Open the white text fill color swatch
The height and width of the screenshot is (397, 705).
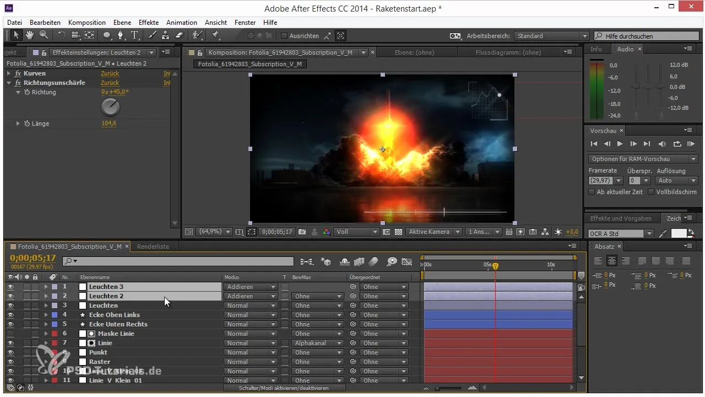[x=679, y=233]
